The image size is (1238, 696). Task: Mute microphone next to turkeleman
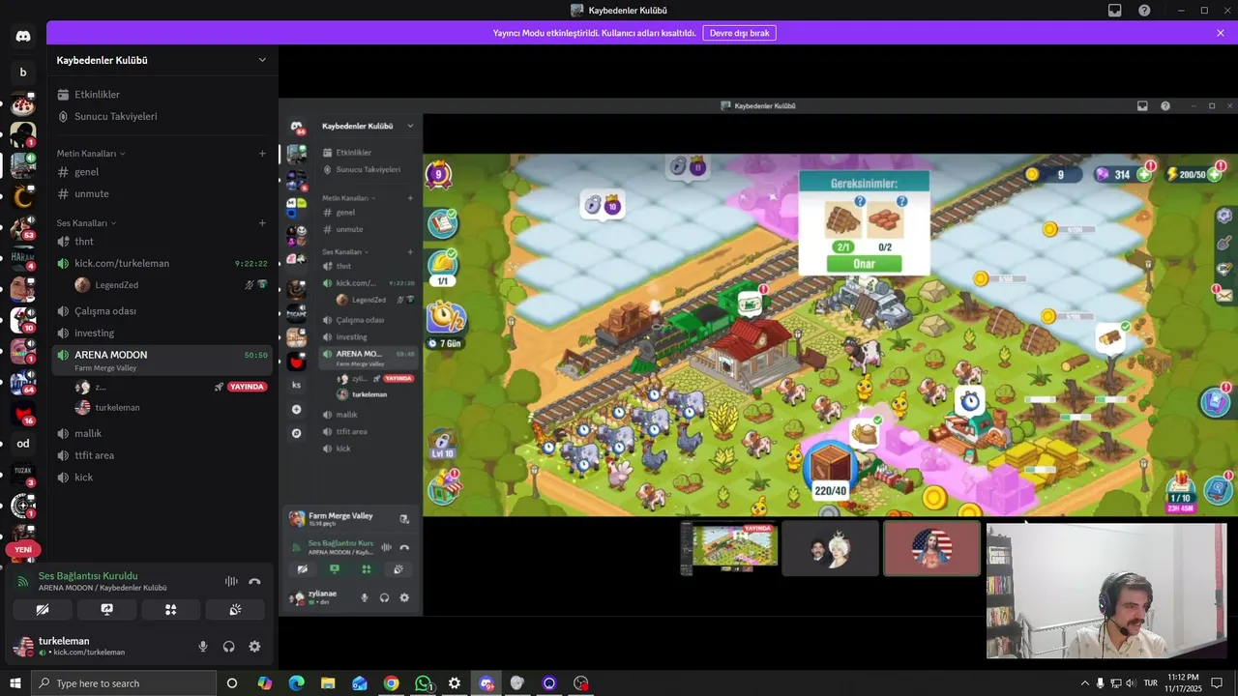tap(203, 647)
